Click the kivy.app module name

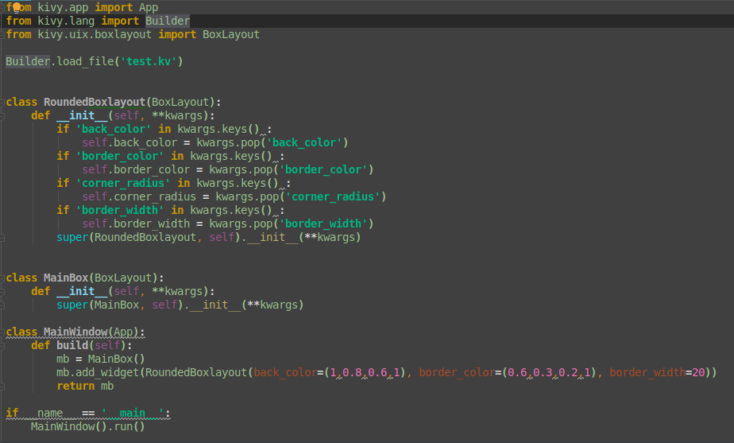(63, 7)
